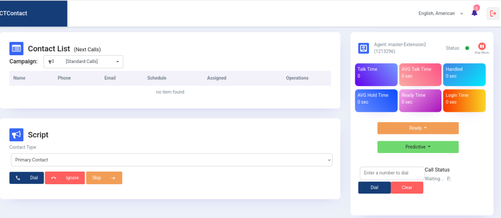Click the Enter a number to dial field
This screenshot has height=218, width=501.
(392, 173)
